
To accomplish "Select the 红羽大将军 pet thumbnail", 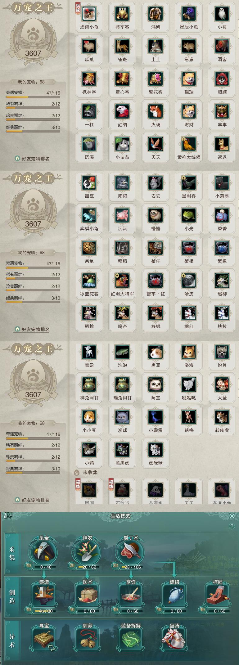I will (122, 281).
